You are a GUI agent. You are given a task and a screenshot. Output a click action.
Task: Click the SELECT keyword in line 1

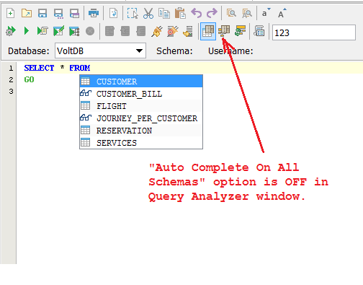click(x=39, y=68)
